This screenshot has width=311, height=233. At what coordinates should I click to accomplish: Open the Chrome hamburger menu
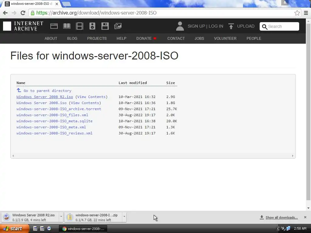[x=306, y=13]
